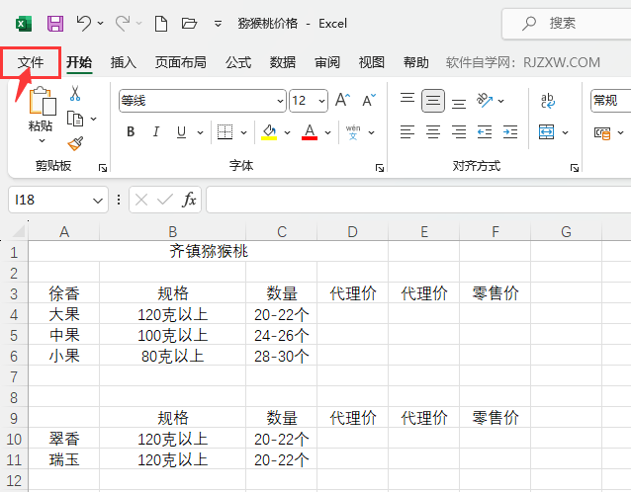Click the Copy icon in clipboard group
The width and height of the screenshot is (631, 492).
click(75, 119)
